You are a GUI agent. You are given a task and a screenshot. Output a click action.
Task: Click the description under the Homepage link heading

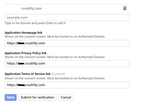click(x=55, y=37)
